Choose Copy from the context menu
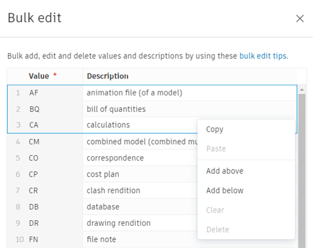 246,129
